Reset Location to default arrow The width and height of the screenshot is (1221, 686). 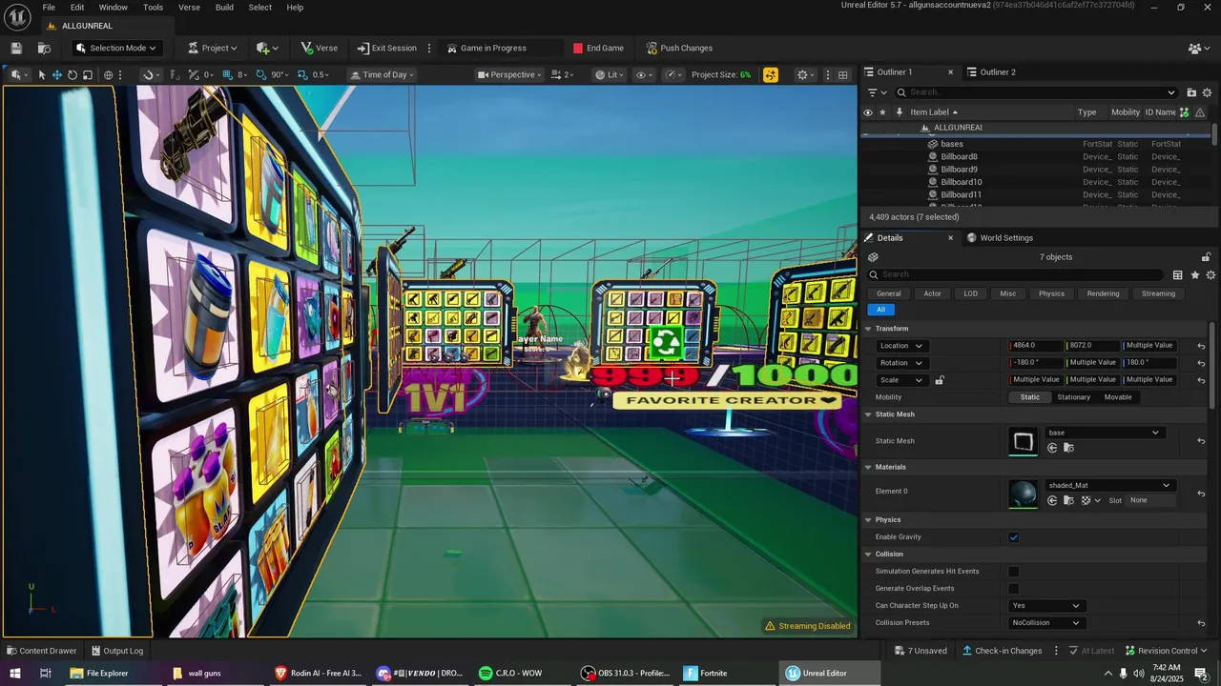1201,346
